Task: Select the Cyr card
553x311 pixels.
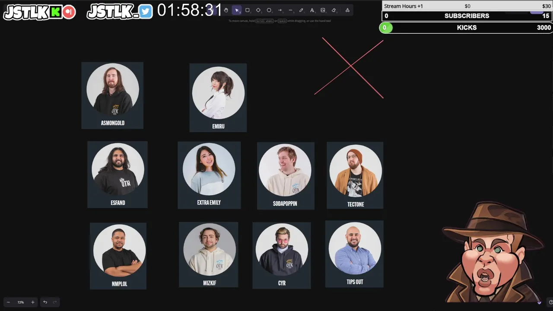Action: (282, 255)
